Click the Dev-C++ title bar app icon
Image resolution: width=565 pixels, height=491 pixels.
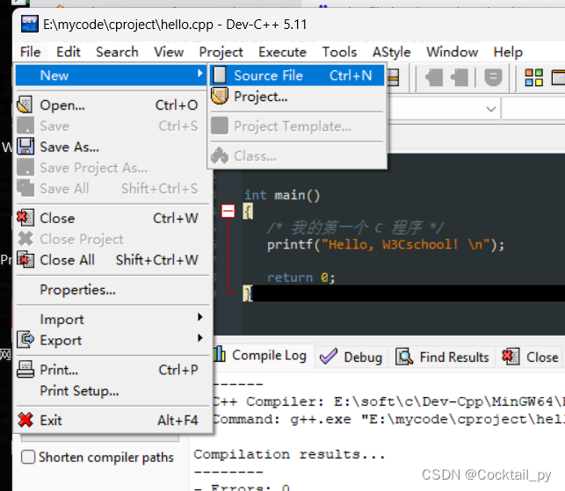point(29,24)
